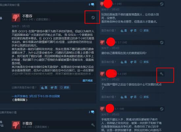The width and height of the screenshot is (181, 132).
Task: Expand the review with 展开阅读
Action: [88, 81]
